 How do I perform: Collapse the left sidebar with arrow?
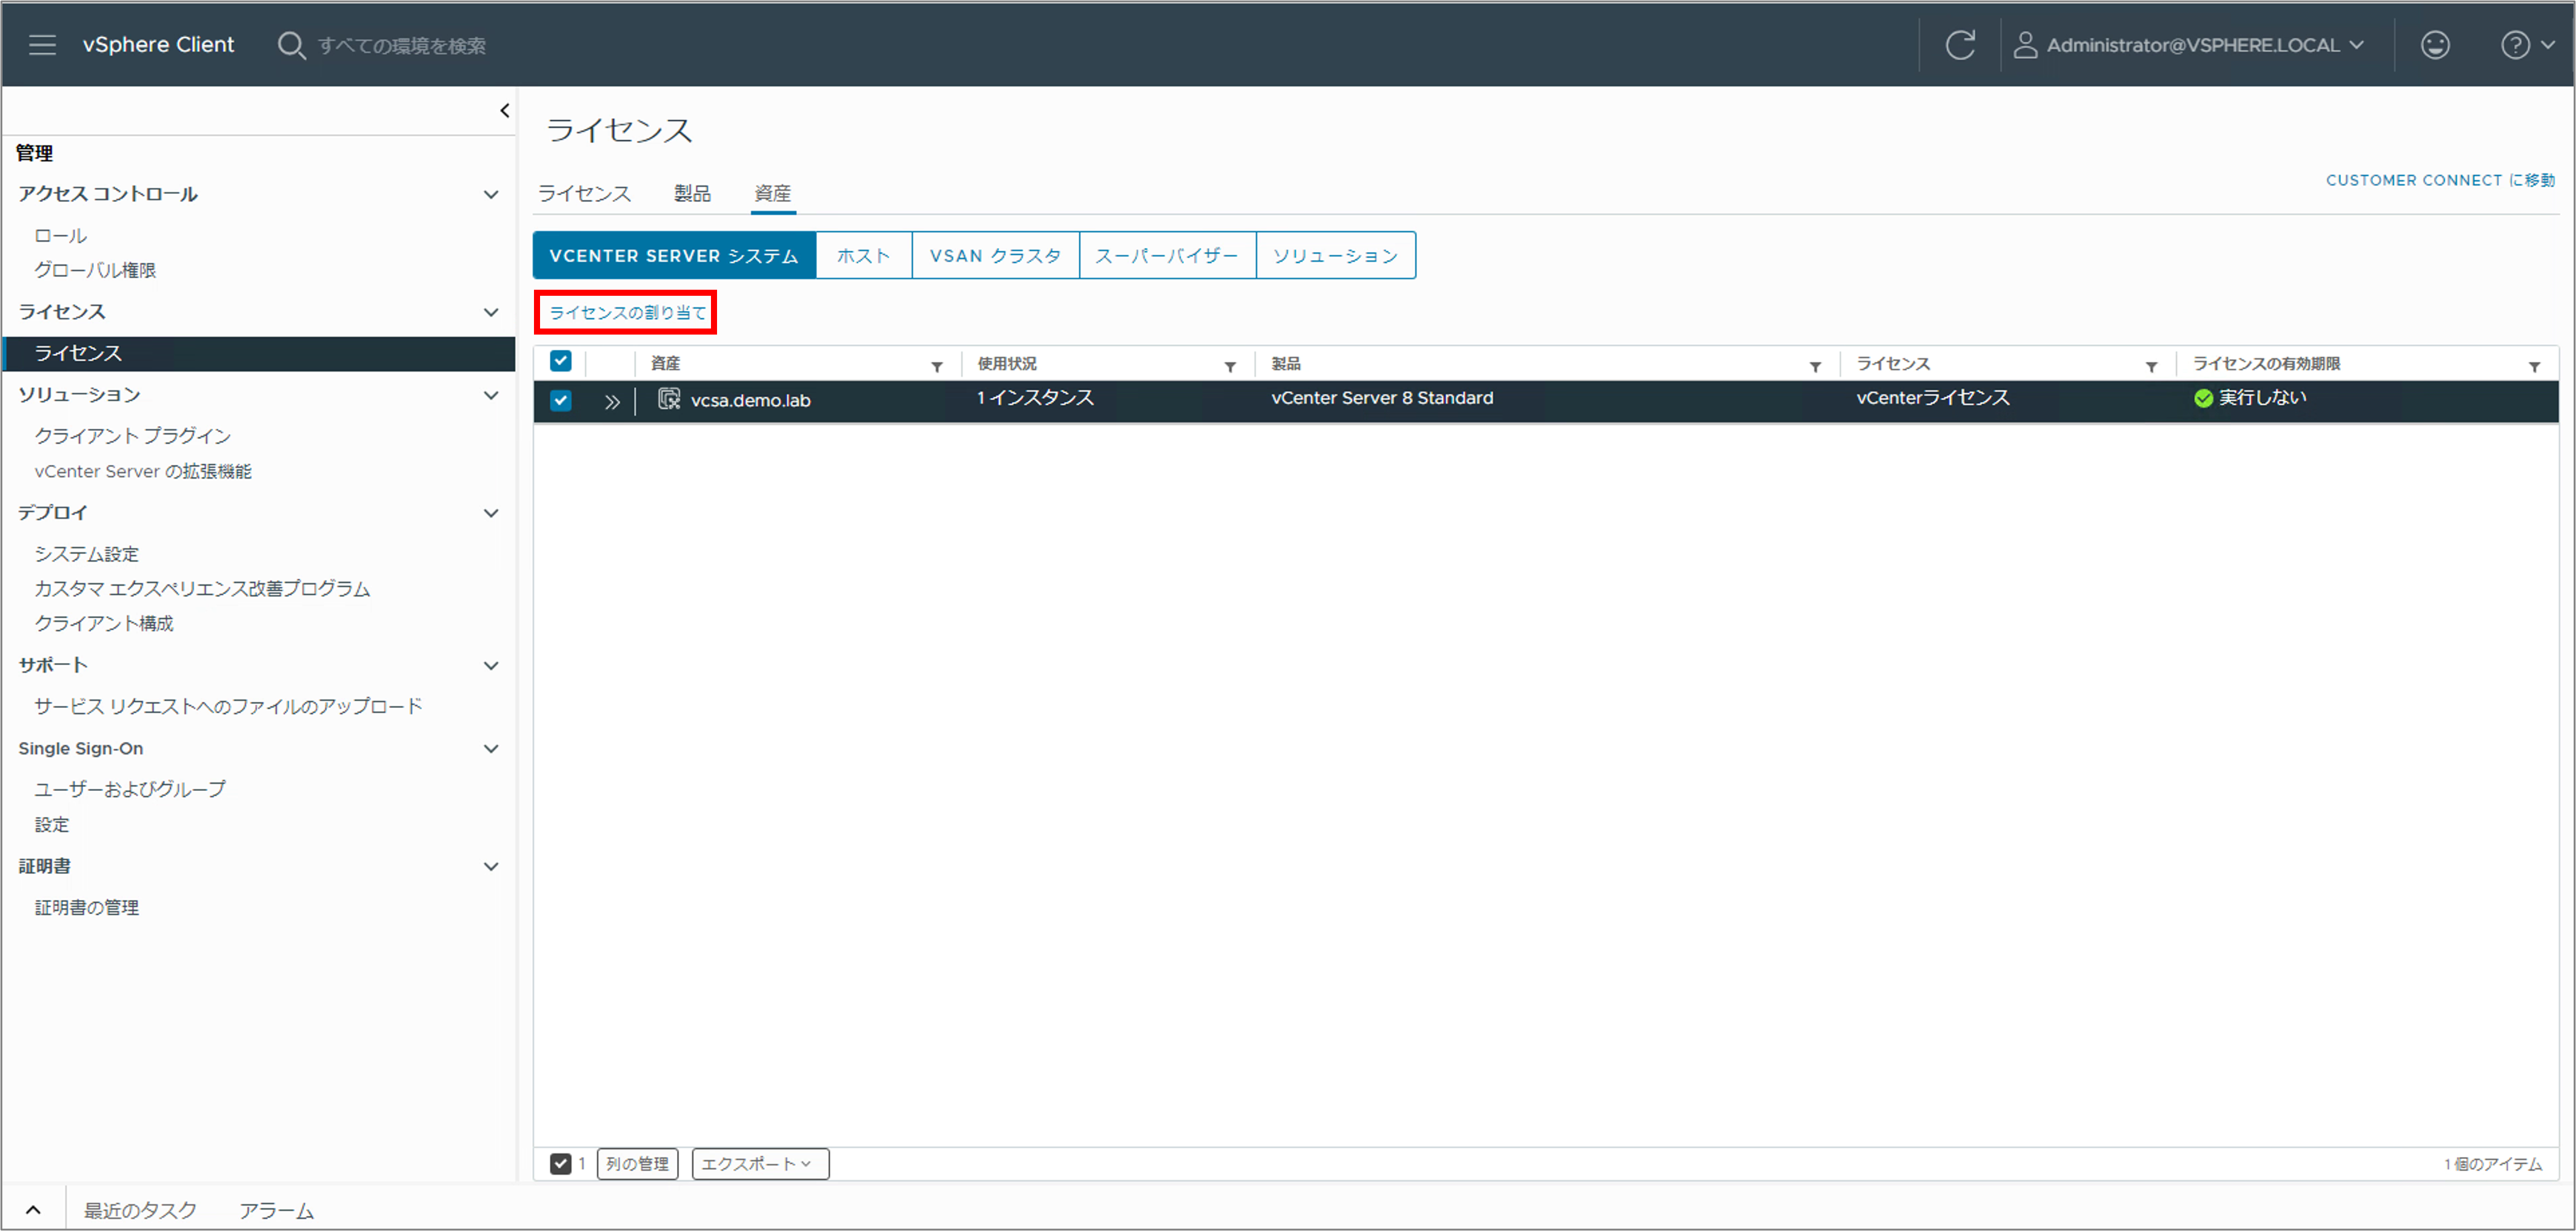(504, 111)
